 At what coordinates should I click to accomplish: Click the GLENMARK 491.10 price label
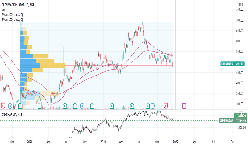[232, 64]
